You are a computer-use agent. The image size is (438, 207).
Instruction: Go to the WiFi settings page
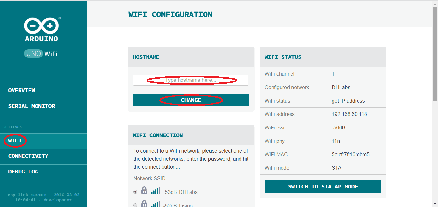[x=15, y=141]
